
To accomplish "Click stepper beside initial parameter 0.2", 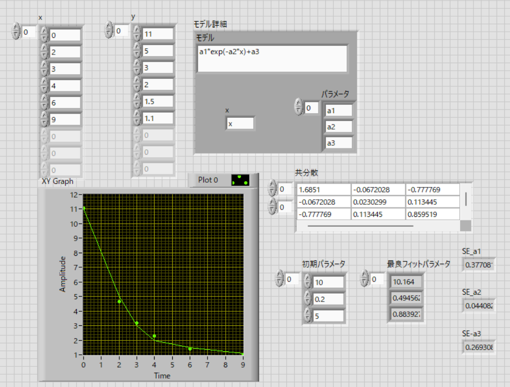I will (x=308, y=299).
